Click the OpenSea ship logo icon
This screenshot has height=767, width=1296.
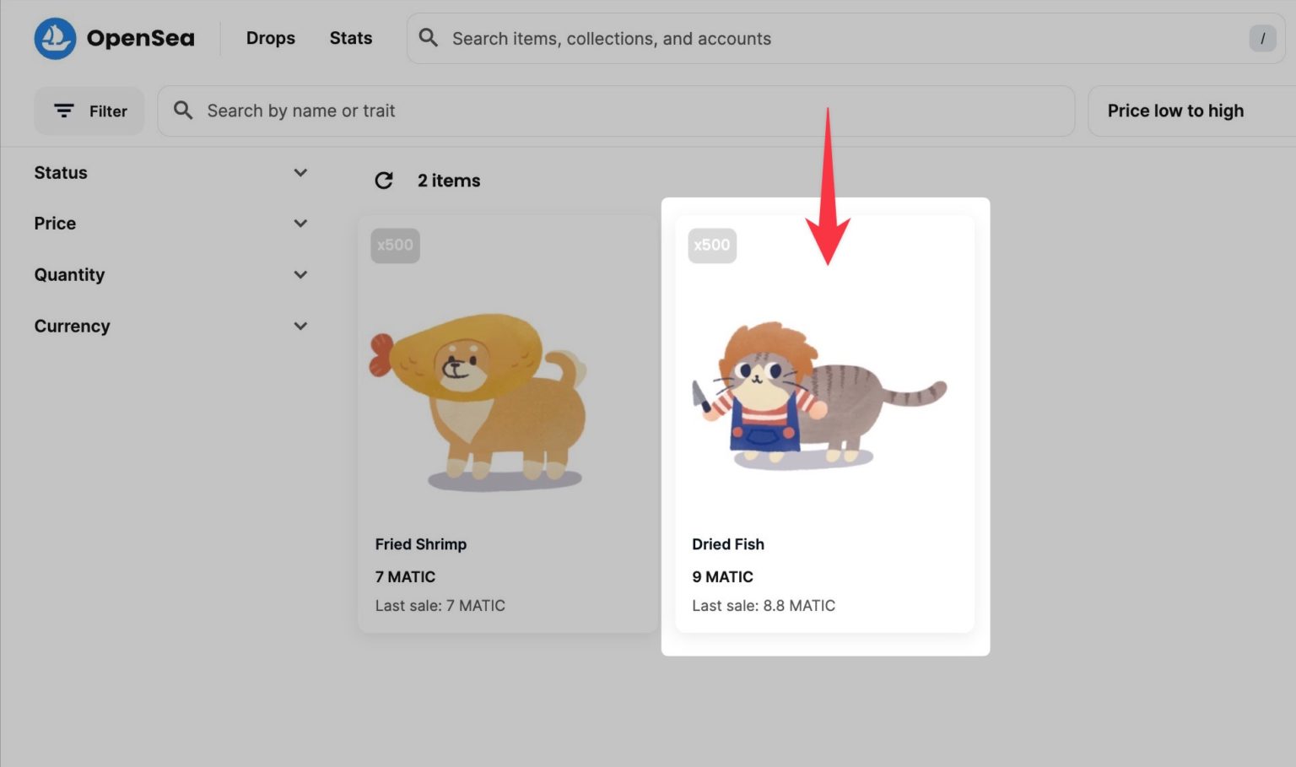(55, 39)
